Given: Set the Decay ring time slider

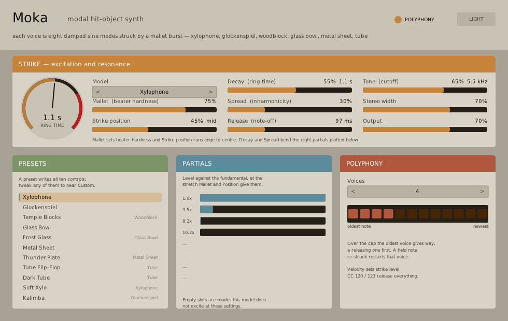Looking at the screenshot, I should click(x=290, y=90).
